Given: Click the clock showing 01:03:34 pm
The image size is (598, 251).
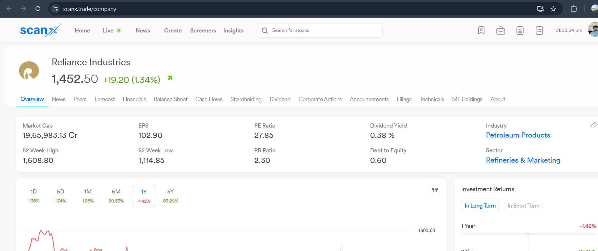Looking at the screenshot, I should point(569,30).
